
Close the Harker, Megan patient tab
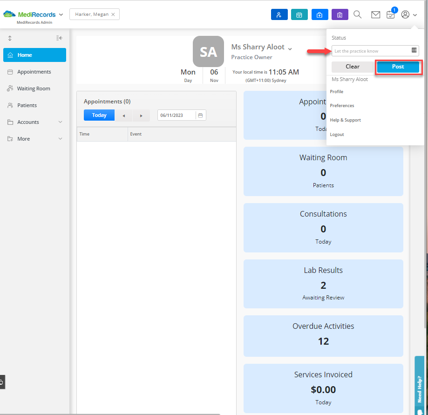[x=113, y=14]
